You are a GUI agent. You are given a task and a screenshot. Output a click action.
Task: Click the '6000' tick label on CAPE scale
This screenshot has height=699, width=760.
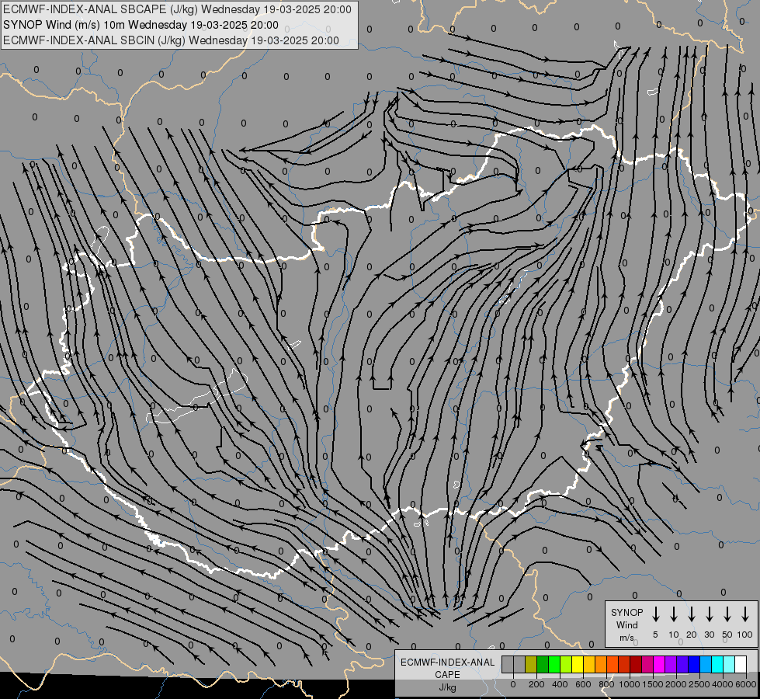tap(746, 684)
